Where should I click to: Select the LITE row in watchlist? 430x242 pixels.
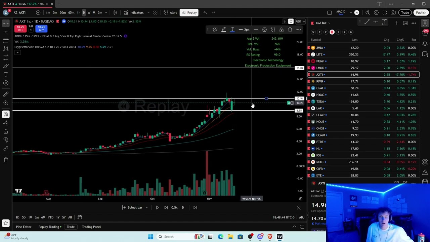pyautogui.click(x=363, y=54)
